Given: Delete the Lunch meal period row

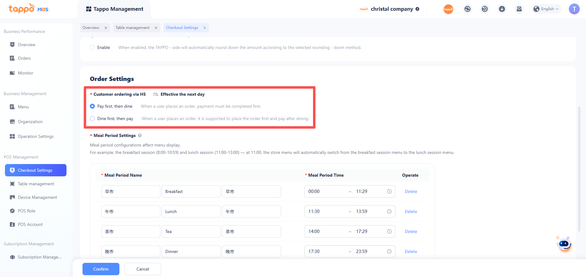Looking at the screenshot, I should (x=411, y=211).
